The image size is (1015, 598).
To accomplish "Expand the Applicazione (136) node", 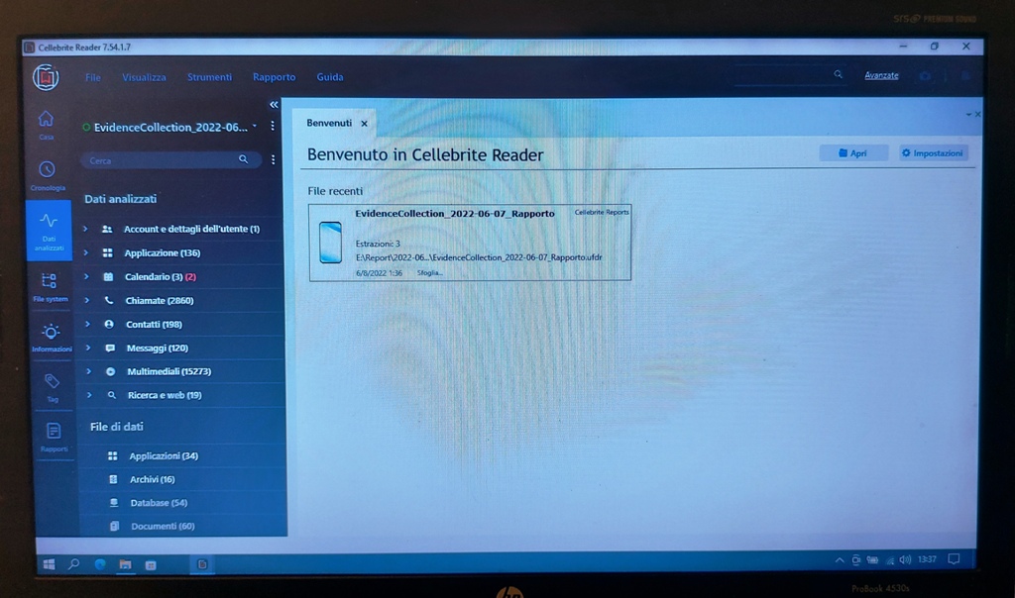I will [85, 252].
